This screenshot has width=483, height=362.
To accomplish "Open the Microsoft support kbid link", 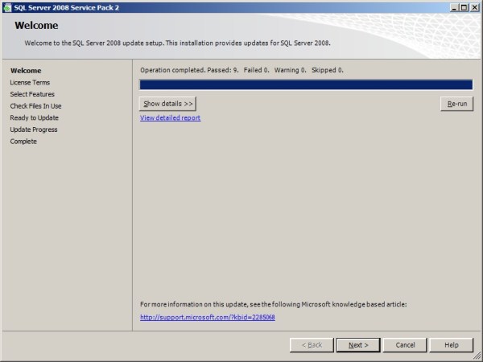I will tap(207, 317).
